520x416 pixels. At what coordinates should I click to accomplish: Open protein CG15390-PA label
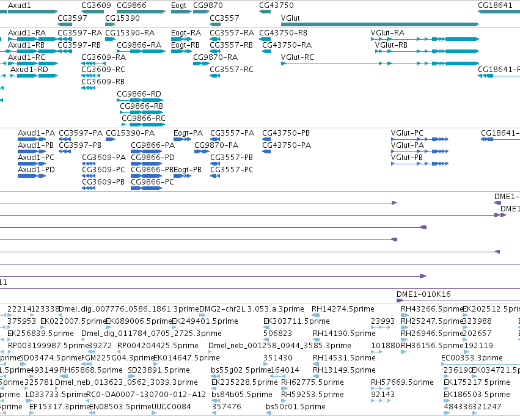tap(130, 133)
